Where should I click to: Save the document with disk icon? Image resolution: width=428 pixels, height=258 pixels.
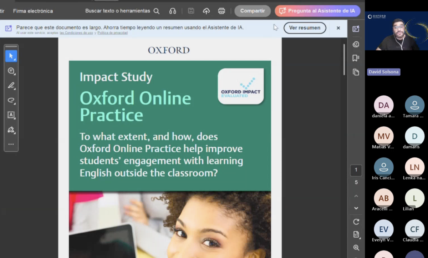tap(191, 11)
